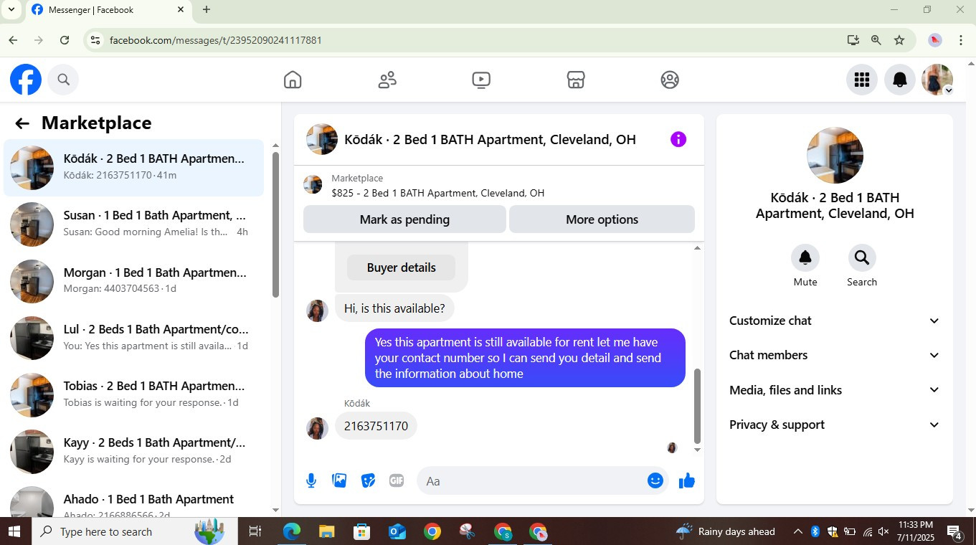Open the Kōdák 2 Bed 1 BATH conversation
The width and height of the screenshot is (976, 545).
tap(134, 167)
